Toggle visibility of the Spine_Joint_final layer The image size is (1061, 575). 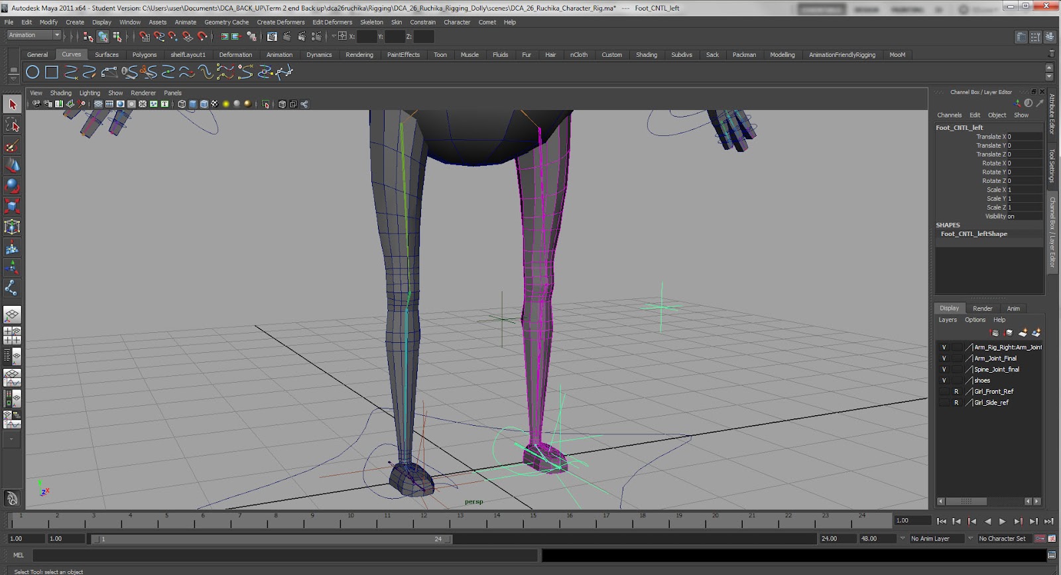[x=944, y=369]
